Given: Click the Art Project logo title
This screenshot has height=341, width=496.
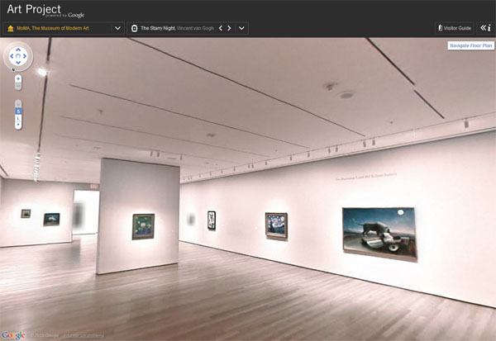Looking at the screenshot, I should pyautogui.click(x=34, y=9).
